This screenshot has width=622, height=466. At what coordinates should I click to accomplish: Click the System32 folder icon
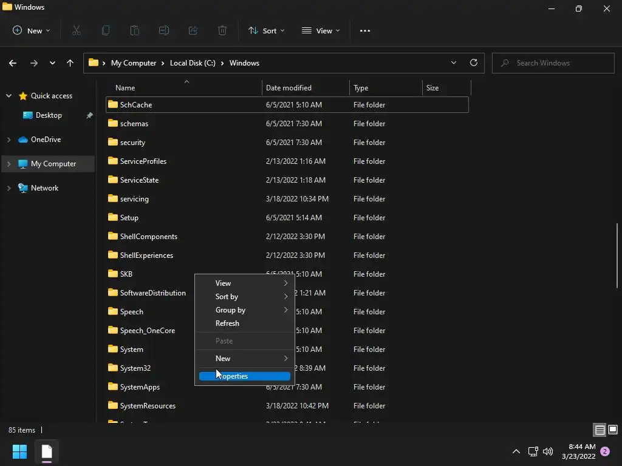113,368
